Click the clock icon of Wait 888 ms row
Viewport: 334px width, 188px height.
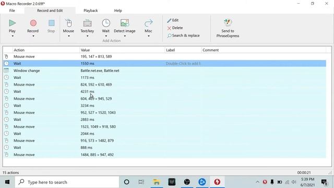(x=6, y=147)
